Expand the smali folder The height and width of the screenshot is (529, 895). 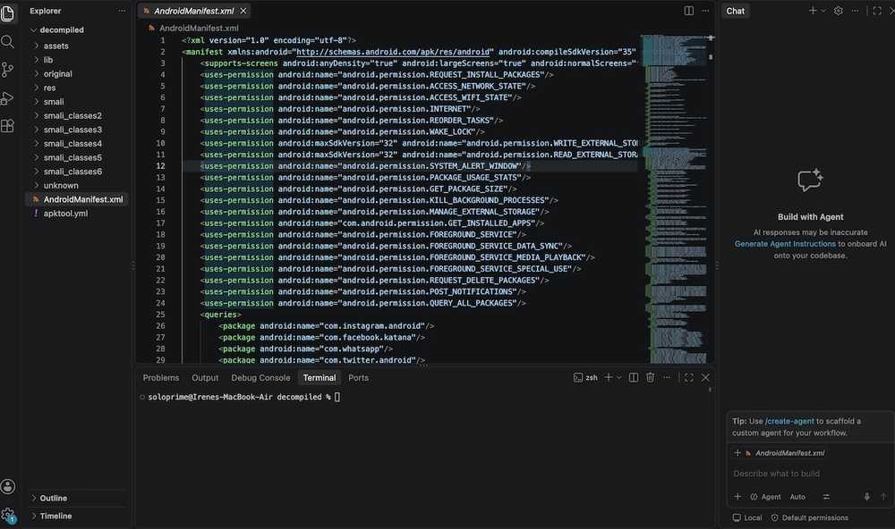pos(54,102)
